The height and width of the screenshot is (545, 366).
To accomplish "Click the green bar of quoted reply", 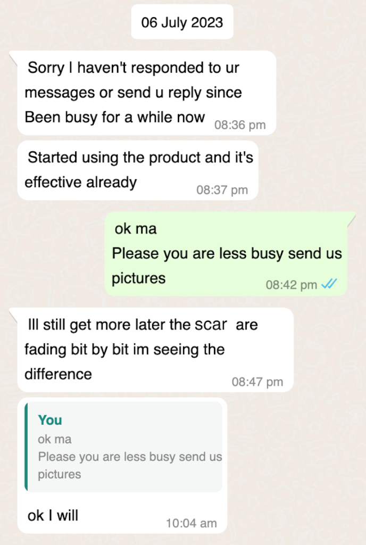I will (x=26, y=447).
